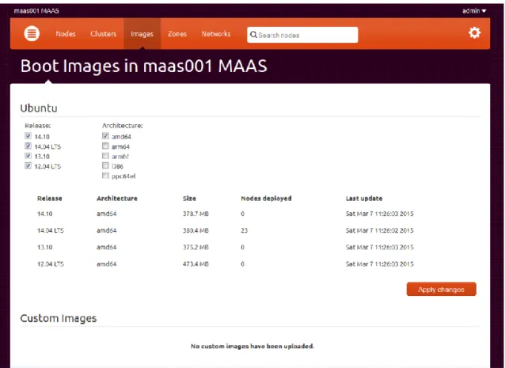Uncheck the 14.04 LTS release checkbox

click(x=28, y=146)
